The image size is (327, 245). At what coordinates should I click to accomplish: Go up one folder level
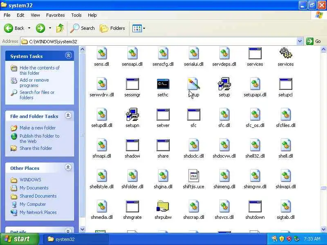[x=60, y=28]
